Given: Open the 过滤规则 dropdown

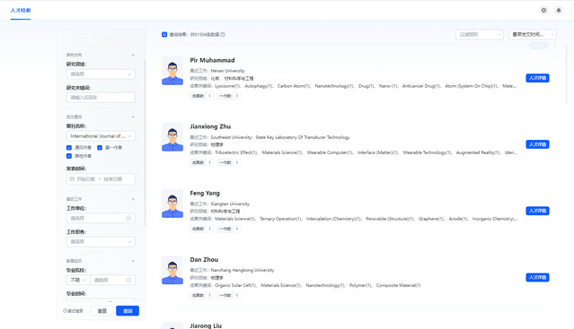Looking at the screenshot, I should click(x=480, y=34).
